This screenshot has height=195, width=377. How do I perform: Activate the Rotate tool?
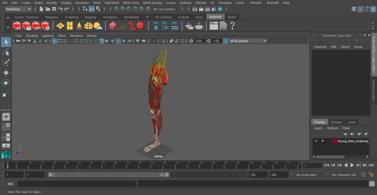point(6,83)
